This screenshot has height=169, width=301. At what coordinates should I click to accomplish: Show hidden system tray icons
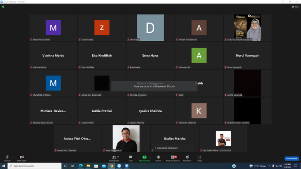tap(269, 166)
